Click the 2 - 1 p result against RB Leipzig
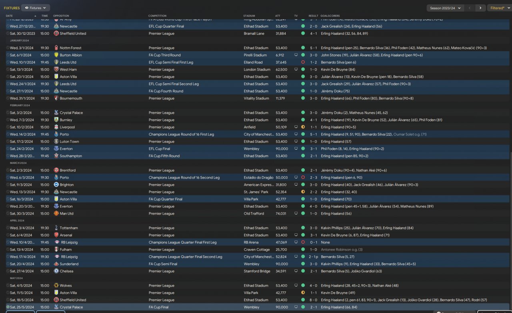 click(x=314, y=257)
